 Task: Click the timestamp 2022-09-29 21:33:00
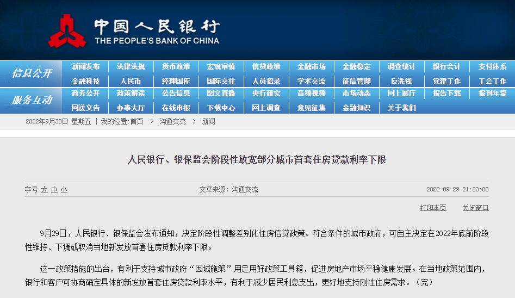pyautogui.click(x=457, y=189)
